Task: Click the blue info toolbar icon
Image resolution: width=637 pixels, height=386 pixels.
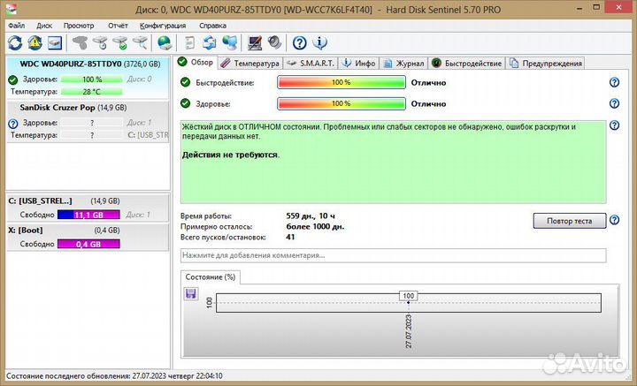Action: (x=320, y=42)
